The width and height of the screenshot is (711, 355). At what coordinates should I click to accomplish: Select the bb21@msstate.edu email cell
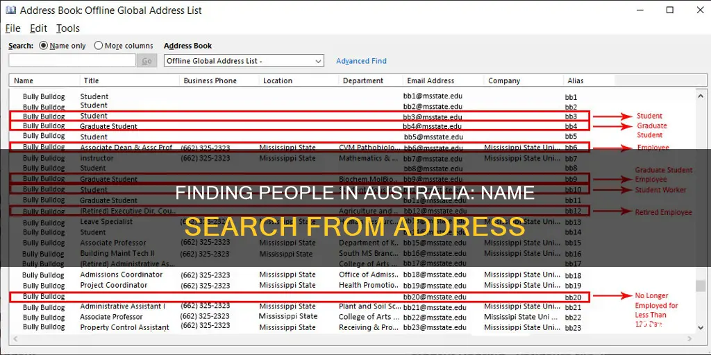point(435,307)
